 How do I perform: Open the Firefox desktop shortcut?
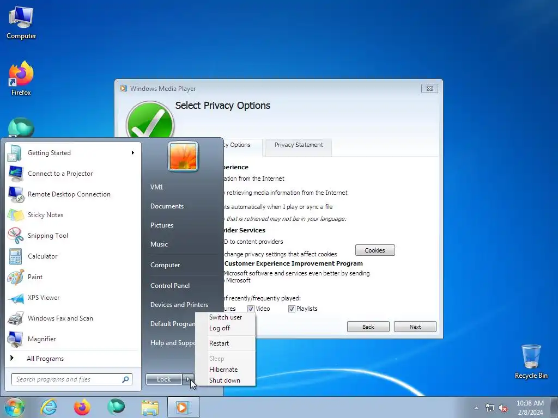click(21, 78)
